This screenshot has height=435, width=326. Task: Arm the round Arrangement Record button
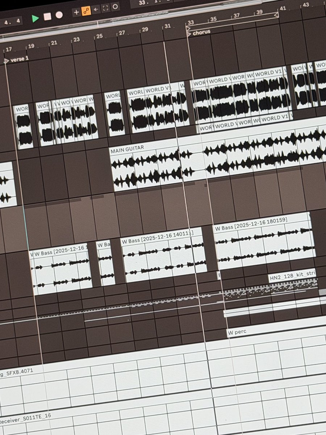(x=59, y=15)
